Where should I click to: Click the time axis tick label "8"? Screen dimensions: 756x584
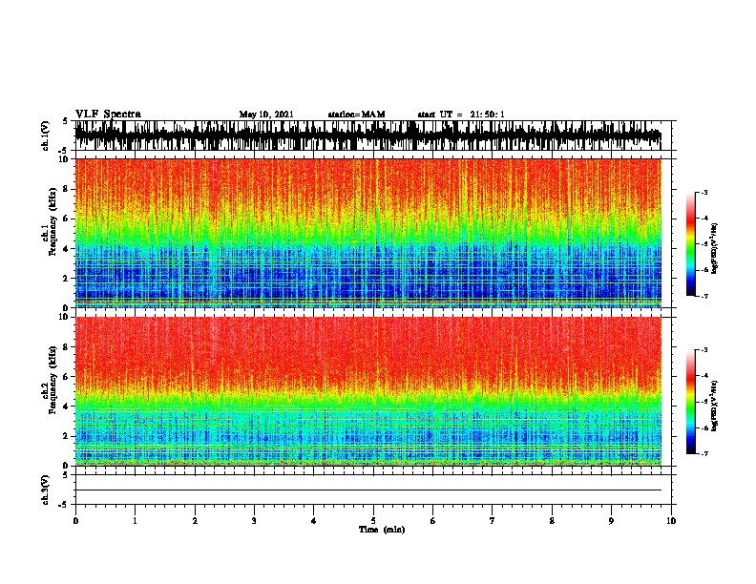click(552, 520)
